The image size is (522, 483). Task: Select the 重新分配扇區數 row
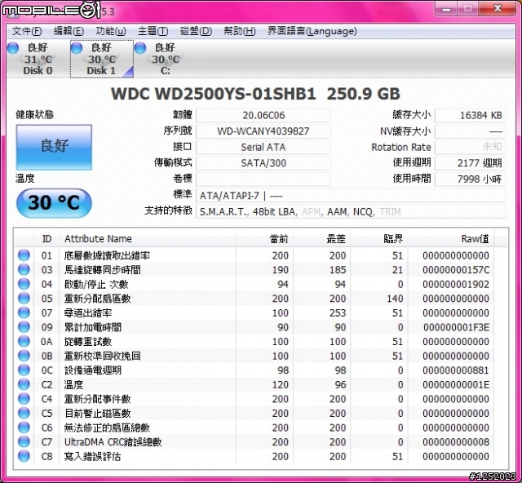(x=254, y=298)
